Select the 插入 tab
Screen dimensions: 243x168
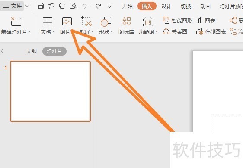147,6
